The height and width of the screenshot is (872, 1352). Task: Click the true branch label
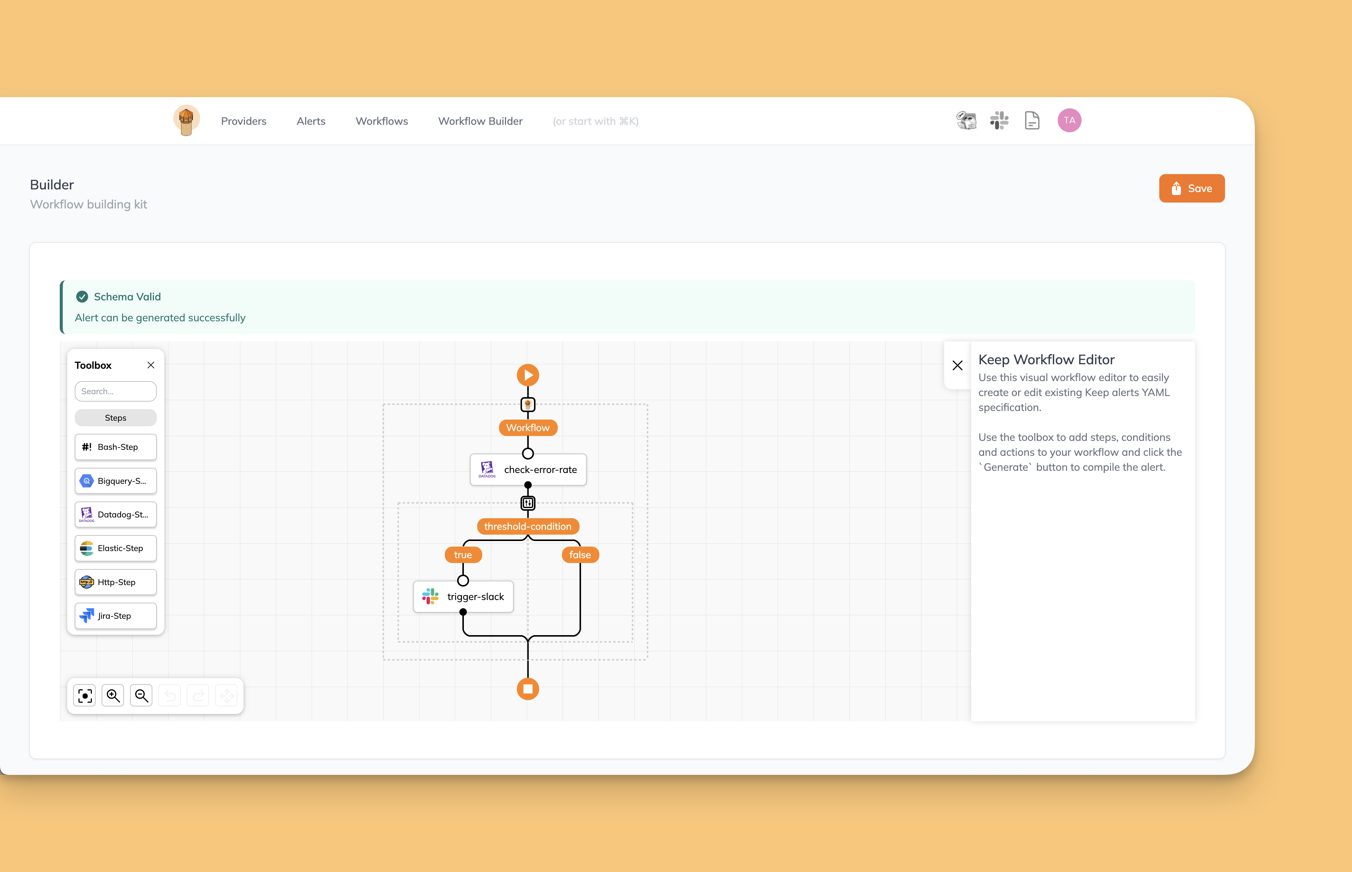[462, 555]
